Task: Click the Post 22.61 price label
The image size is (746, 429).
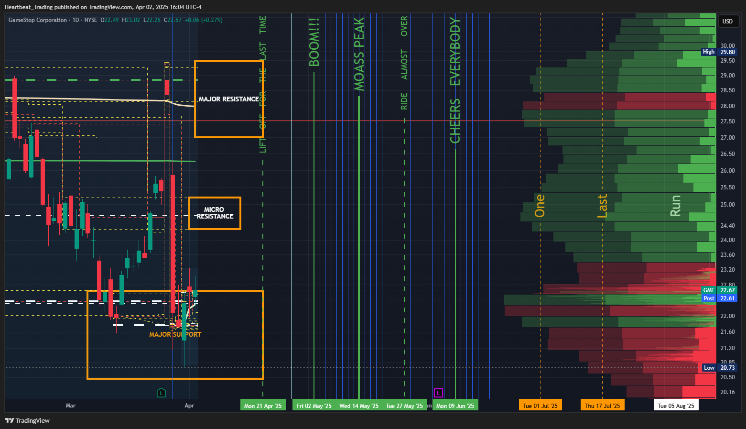Action: pyautogui.click(x=719, y=298)
